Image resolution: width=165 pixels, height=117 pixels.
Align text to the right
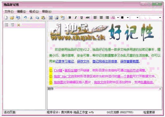(107, 17)
